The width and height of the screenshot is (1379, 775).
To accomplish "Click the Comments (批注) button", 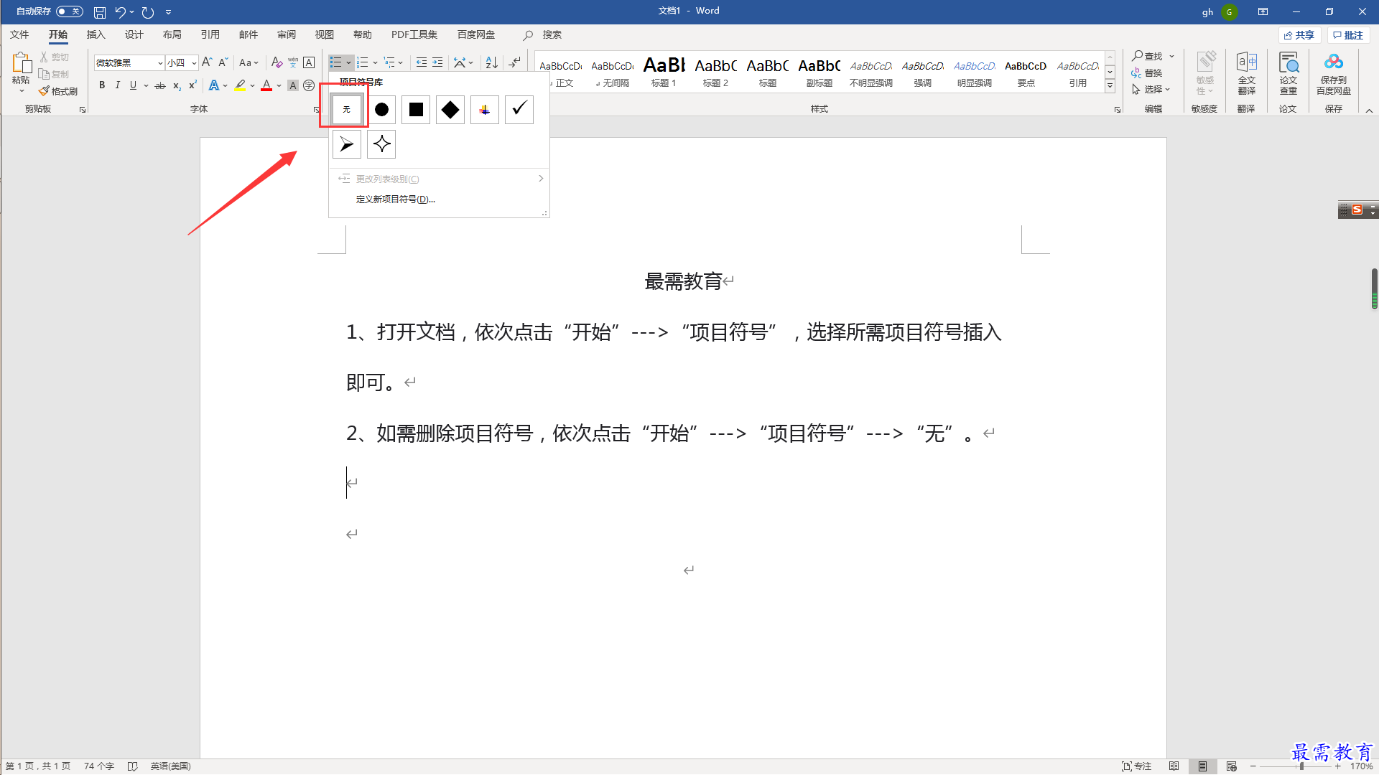I will point(1348,35).
